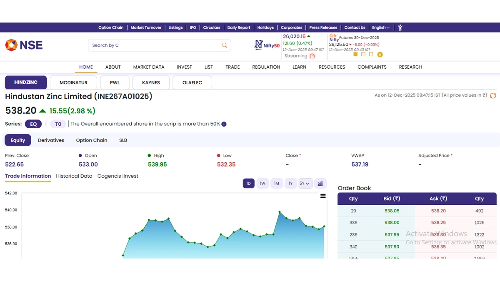Open the MARKET DATA menu

[x=149, y=67]
